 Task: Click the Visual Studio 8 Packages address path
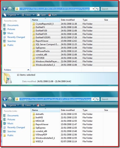point(55,99)
